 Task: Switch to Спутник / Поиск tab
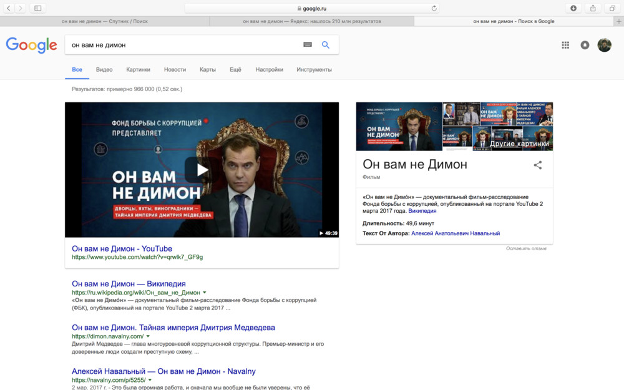click(105, 21)
